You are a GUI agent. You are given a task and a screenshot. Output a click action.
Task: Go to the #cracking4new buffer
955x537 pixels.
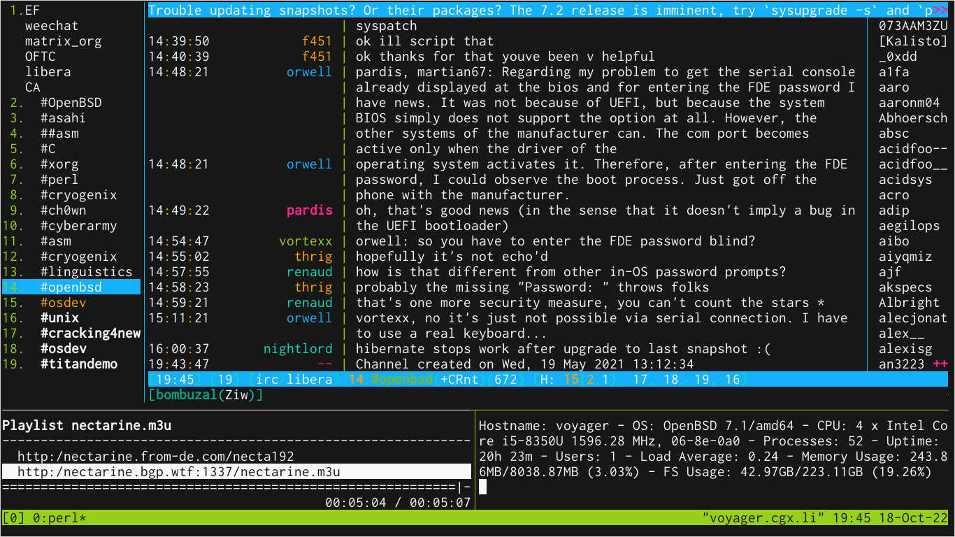coord(90,334)
